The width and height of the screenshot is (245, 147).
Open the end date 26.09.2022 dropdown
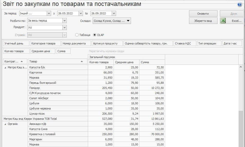tap(114, 13)
